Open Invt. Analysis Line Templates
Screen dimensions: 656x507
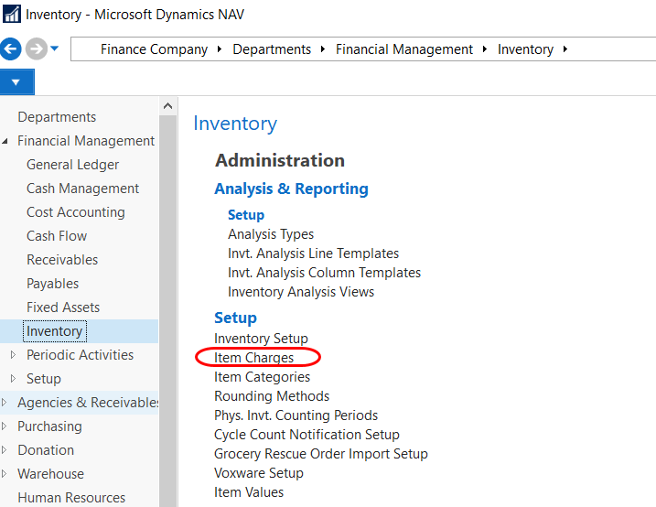pyautogui.click(x=313, y=253)
